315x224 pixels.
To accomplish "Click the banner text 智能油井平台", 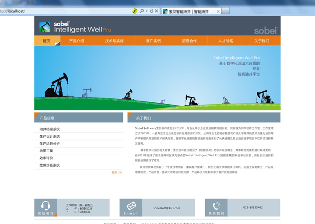I will coord(248,74).
